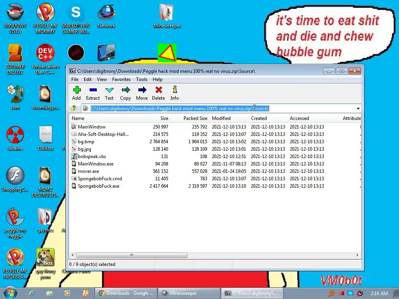Select the ZOOMER DELUXE desktop icon
The width and height of the screenshot is (399, 299).
click(x=15, y=59)
